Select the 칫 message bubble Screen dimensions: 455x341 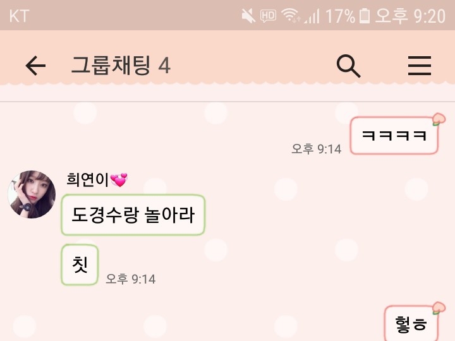tap(80, 265)
